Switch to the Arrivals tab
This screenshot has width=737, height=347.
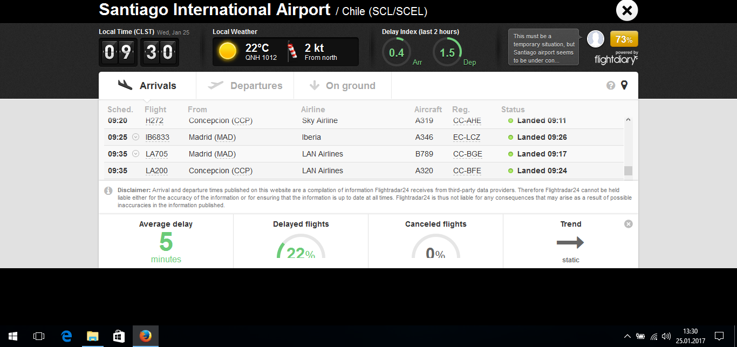147,85
